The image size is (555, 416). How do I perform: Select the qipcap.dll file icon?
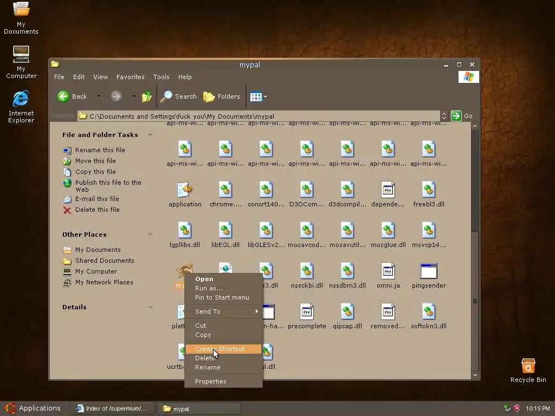[x=347, y=311]
